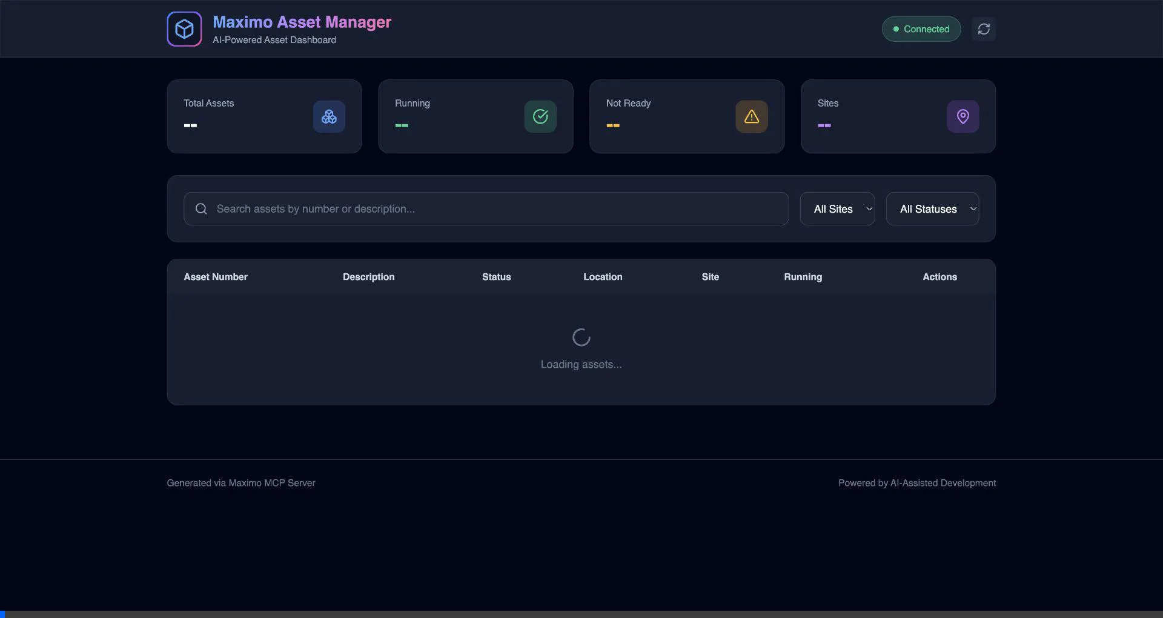Click the Total Assets card label
1163x618 pixels.
tap(209, 104)
